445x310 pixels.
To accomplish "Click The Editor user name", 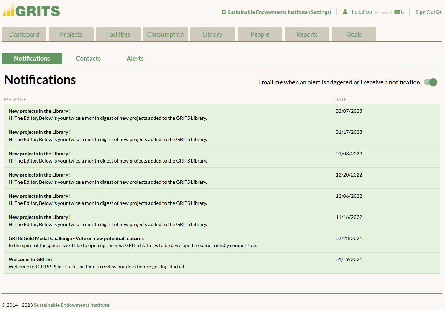I will coord(360,12).
